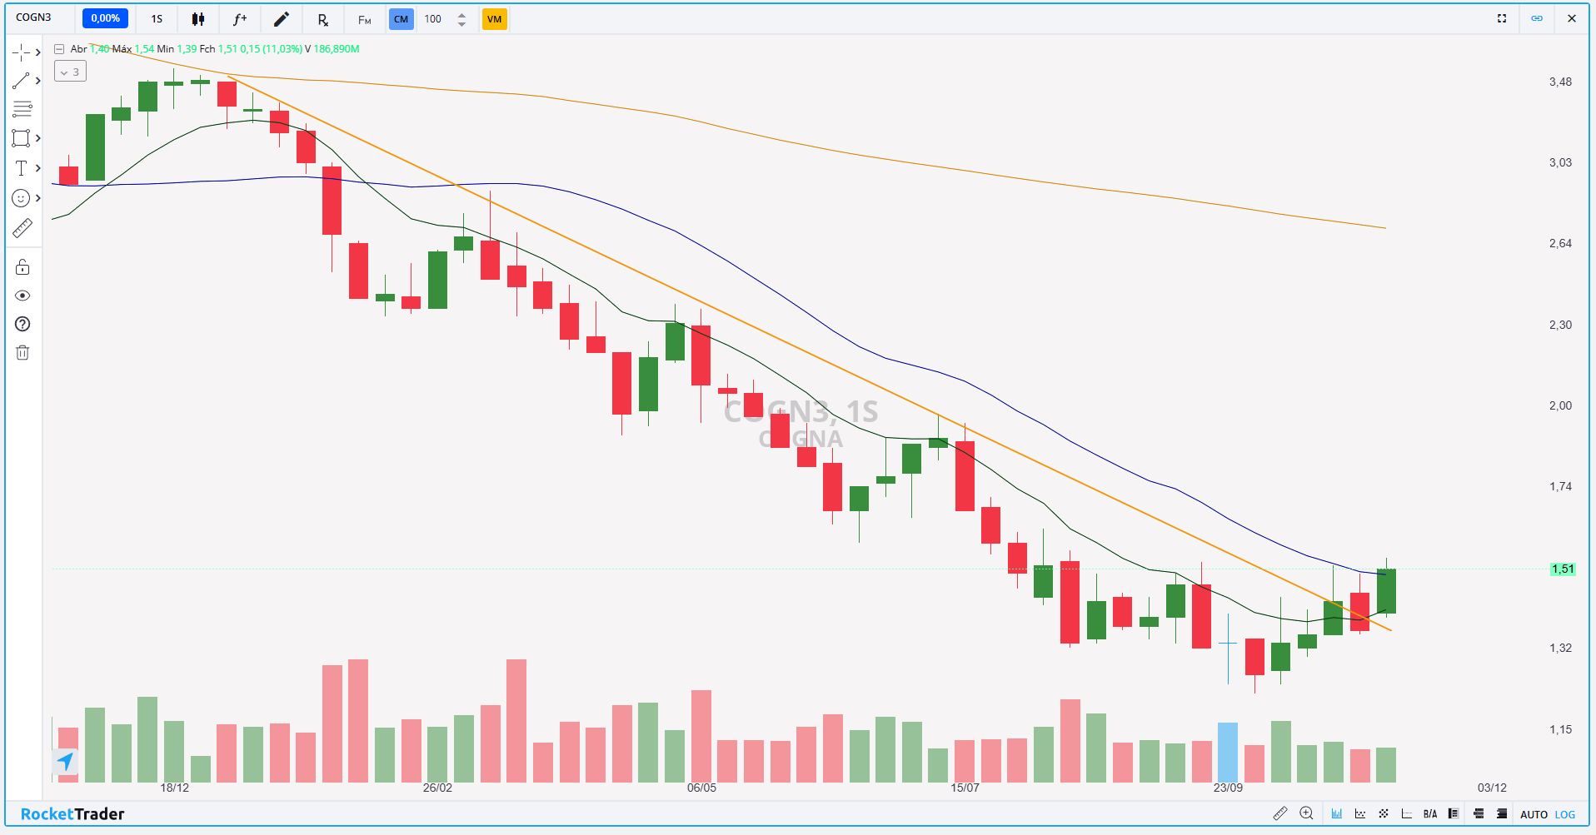
Task: Toggle the LOG scale option
Action: [x=1565, y=814]
